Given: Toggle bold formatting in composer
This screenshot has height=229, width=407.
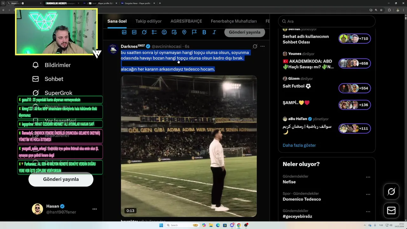Looking at the screenshot, I should coord(204,32).
